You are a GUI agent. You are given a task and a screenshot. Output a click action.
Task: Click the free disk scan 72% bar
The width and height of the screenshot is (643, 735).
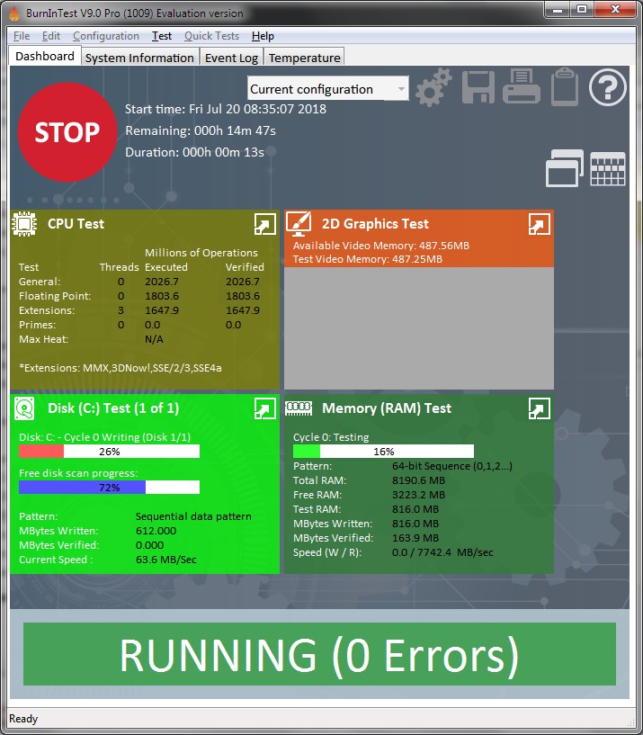109,488
